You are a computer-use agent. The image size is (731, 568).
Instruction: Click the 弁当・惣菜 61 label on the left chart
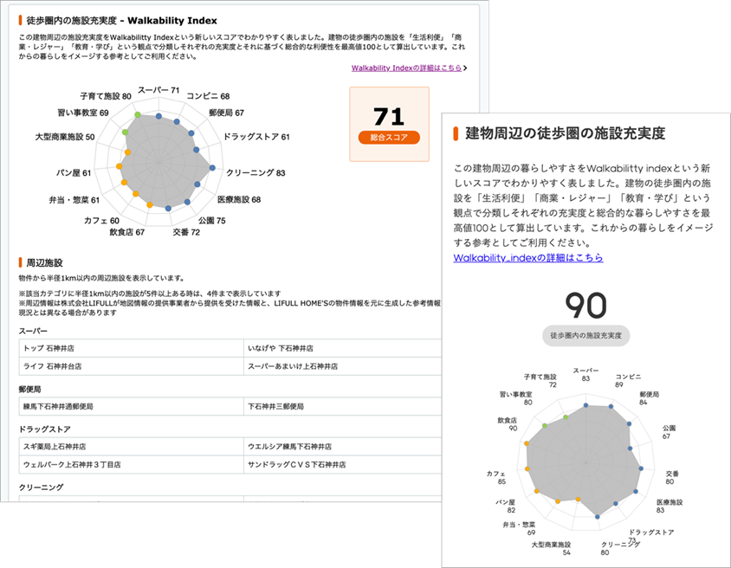point(74,200)
